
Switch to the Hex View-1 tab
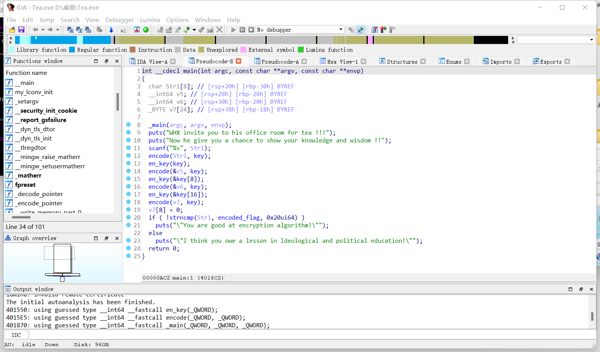point(342,62)
